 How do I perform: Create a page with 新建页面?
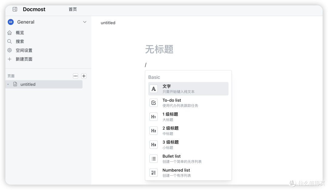(x=24, y=59)
